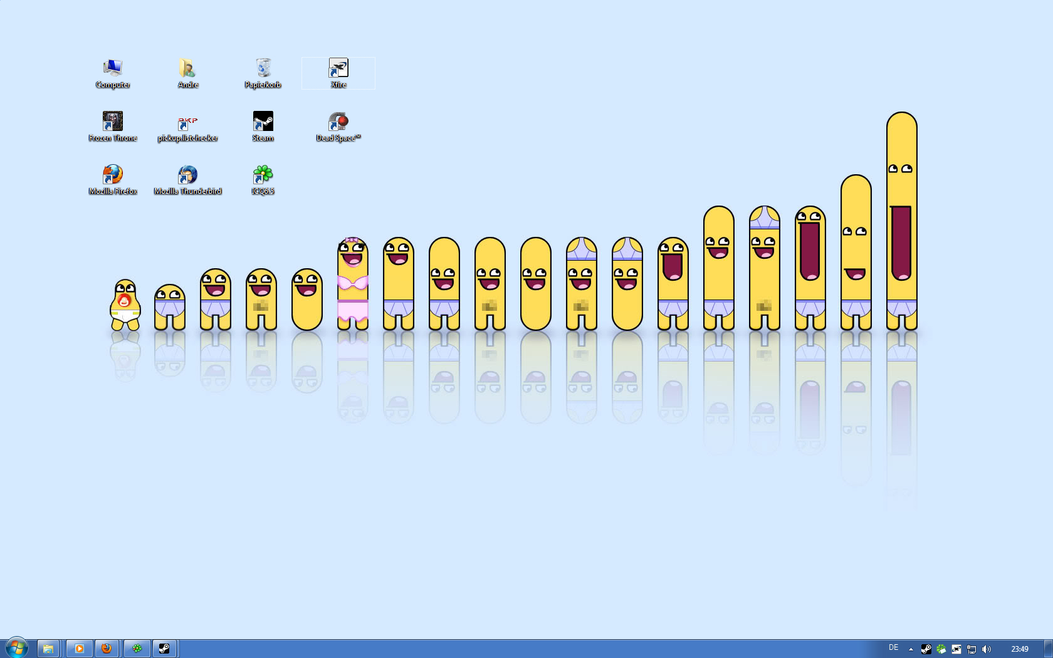
Task: Open the ICQ taskbar button
Action: coord(137,649)
